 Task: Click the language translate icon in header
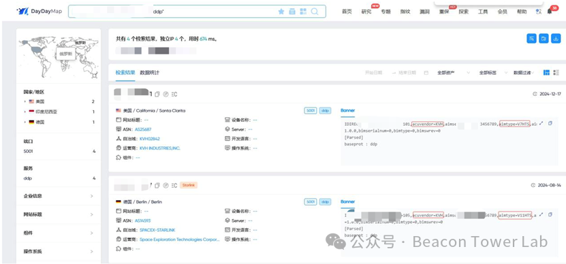click(539, 12)
